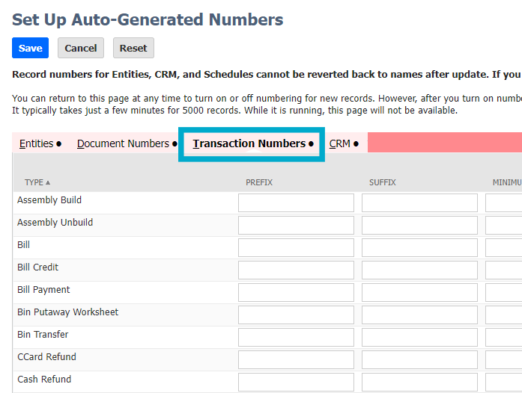Click the SUFFIX column header

tap(383, 182)
